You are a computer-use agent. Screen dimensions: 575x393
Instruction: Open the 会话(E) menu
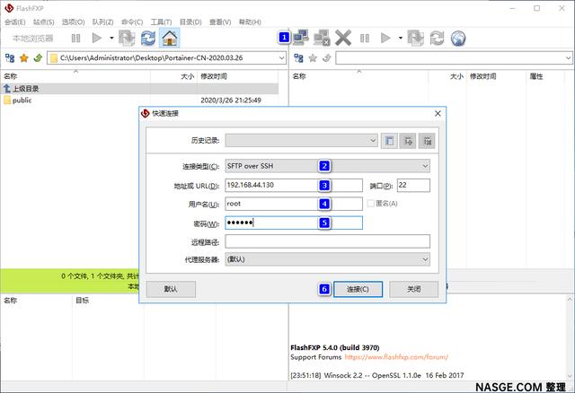(15, 22)
